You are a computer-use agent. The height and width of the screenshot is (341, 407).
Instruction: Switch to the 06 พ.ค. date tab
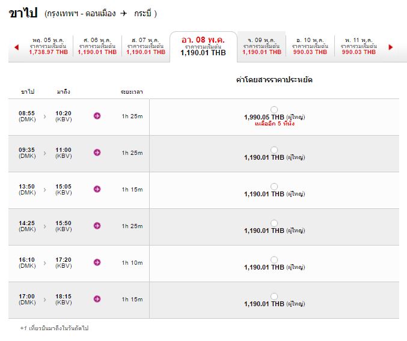[x=97, y=46]
